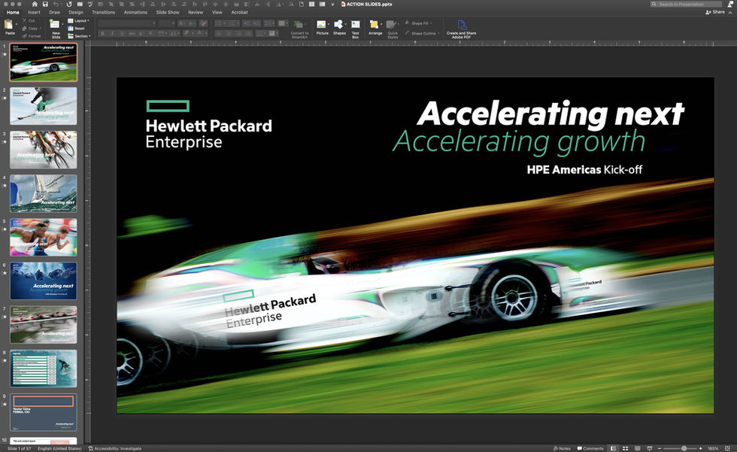The width and height of the screenshot is (737, 452).
Task: Open the Arrange options
Action: [375, 27]
